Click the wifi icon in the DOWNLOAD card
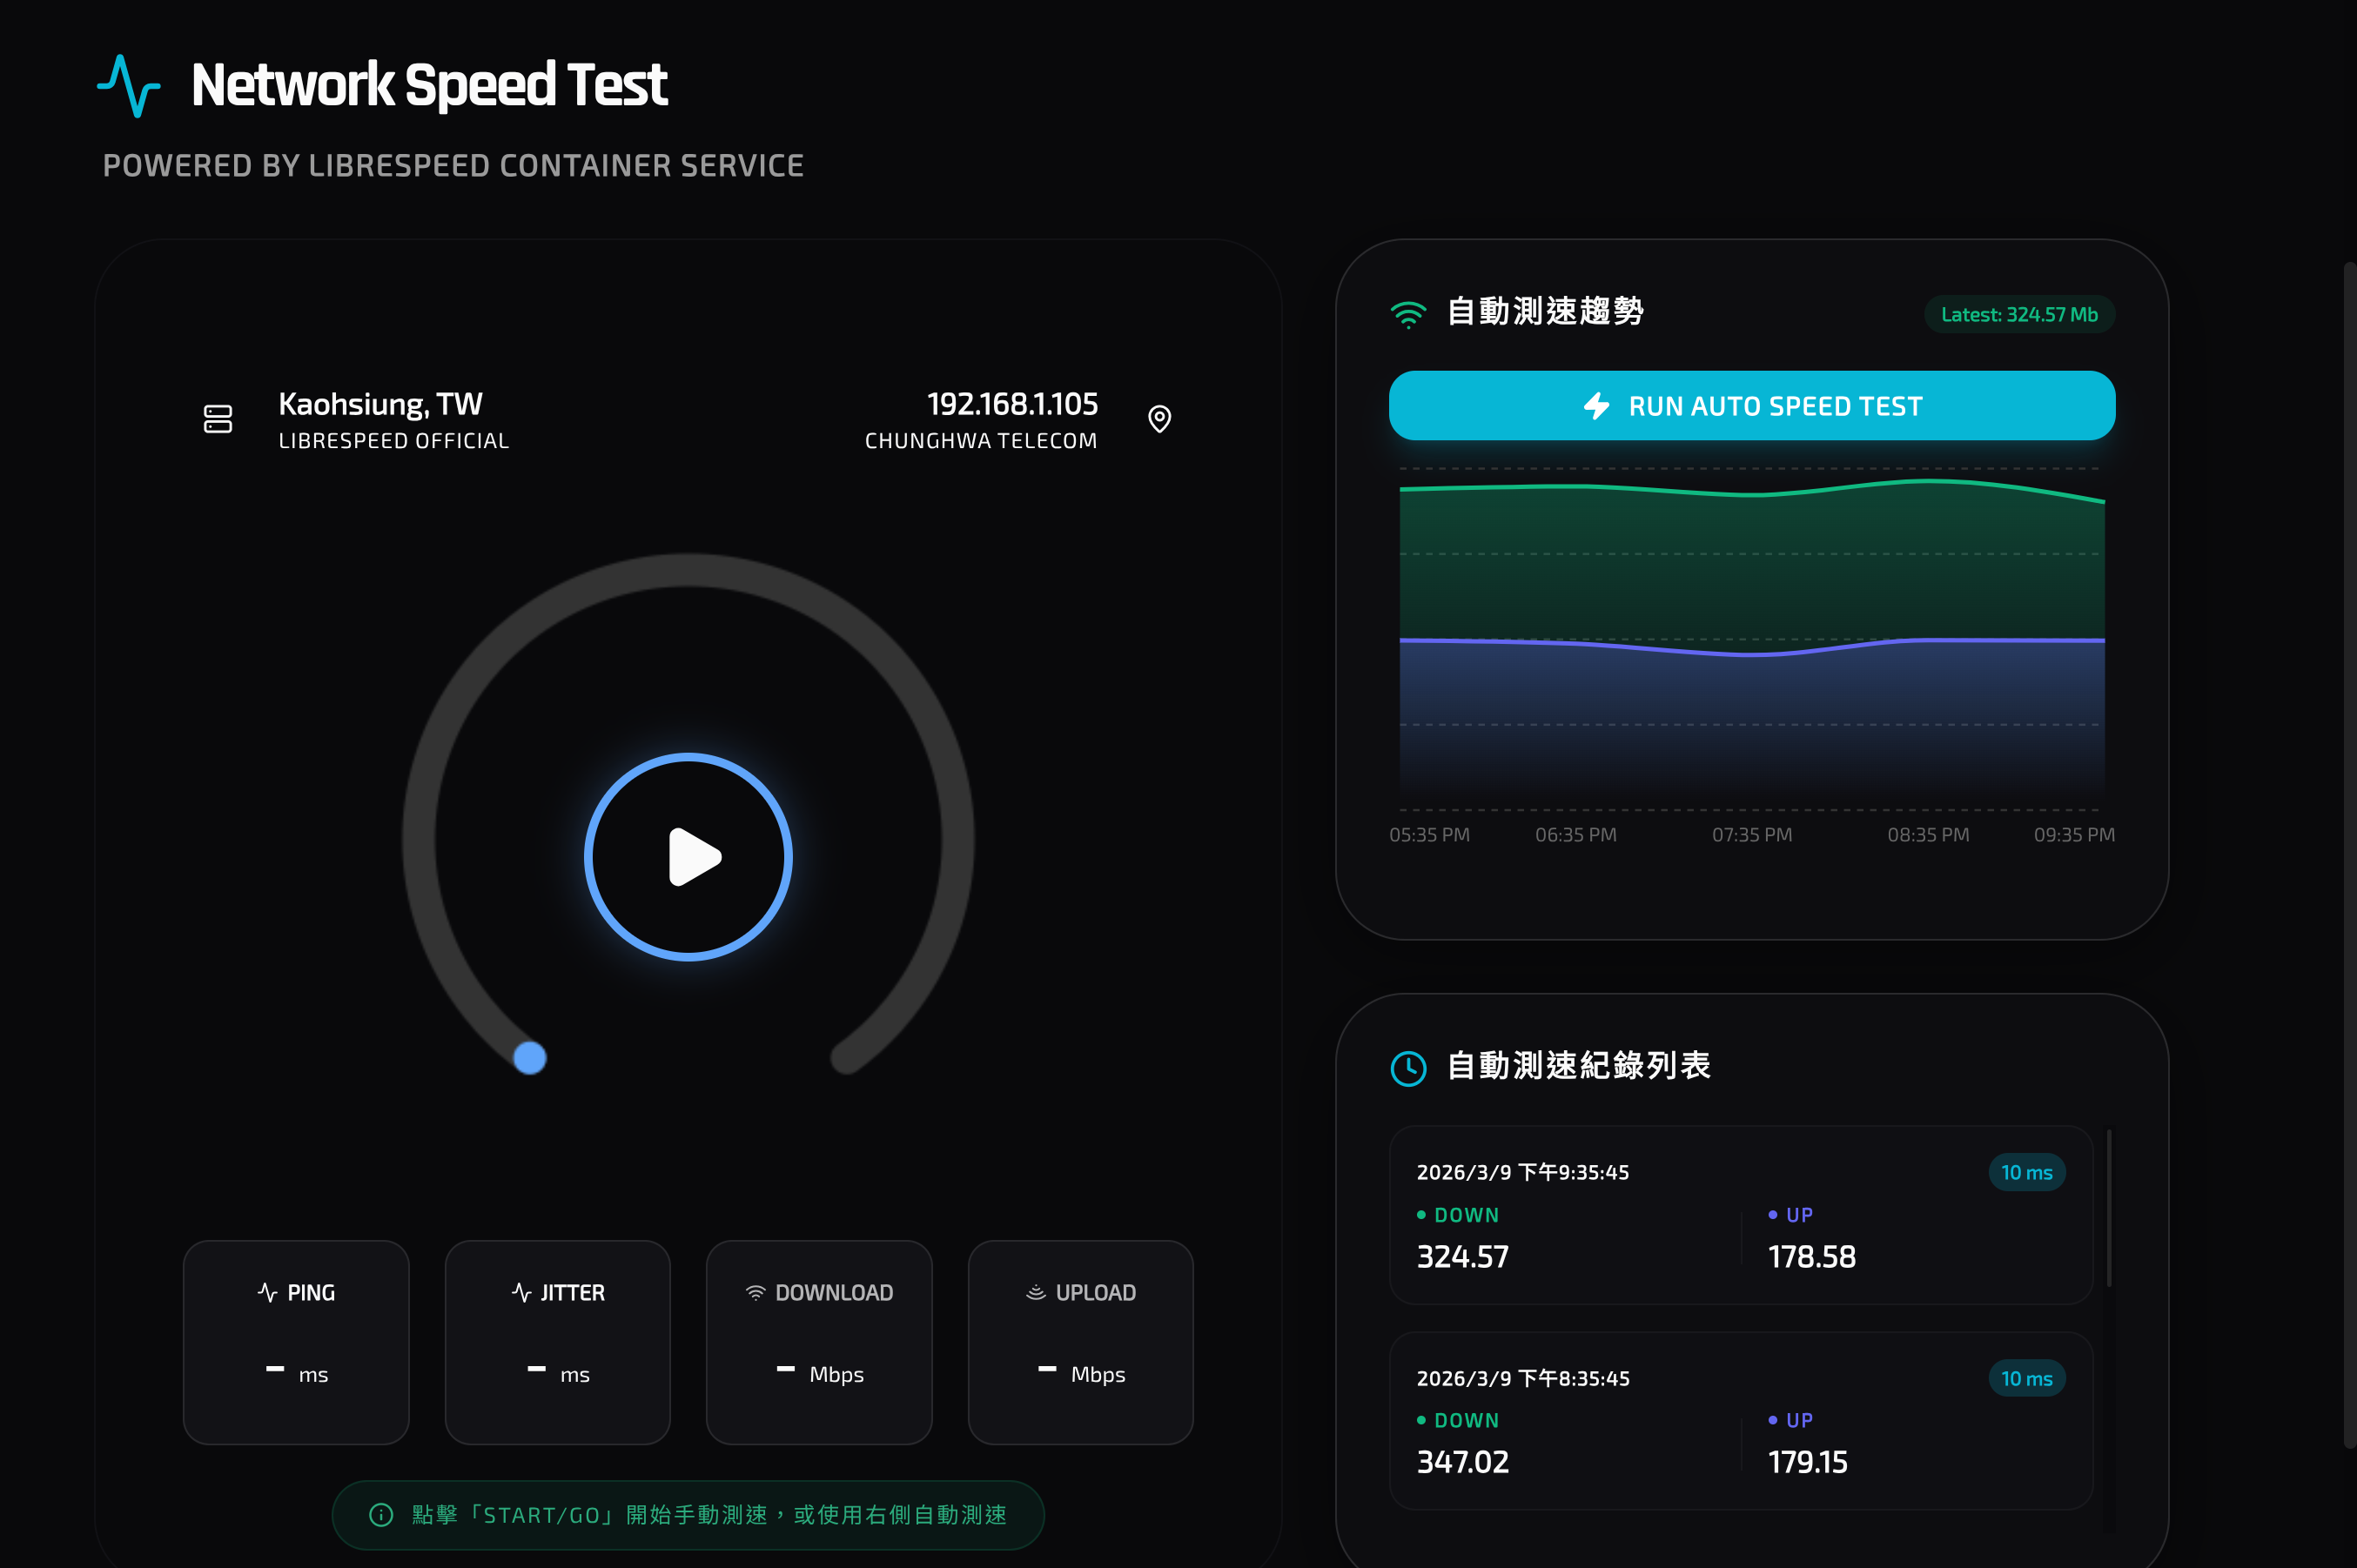Viewport: 2357px width, 1568px height. point(755,1292)
